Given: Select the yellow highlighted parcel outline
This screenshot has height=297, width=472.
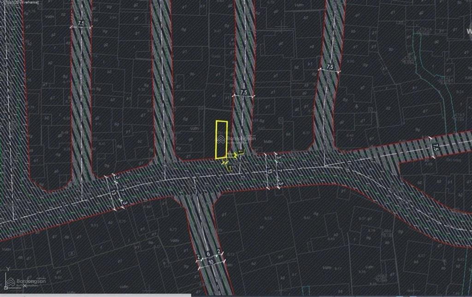Looking at the screenshot, I should [221, 139].
